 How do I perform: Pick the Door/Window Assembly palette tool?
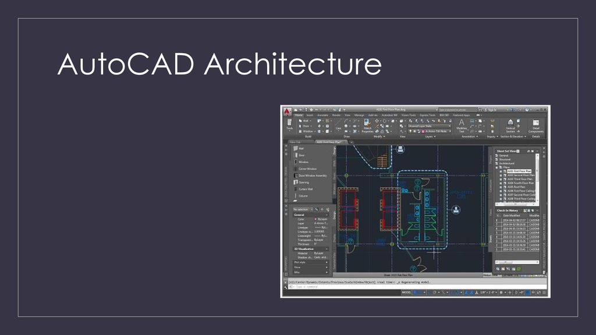click(x=311, y=176)
